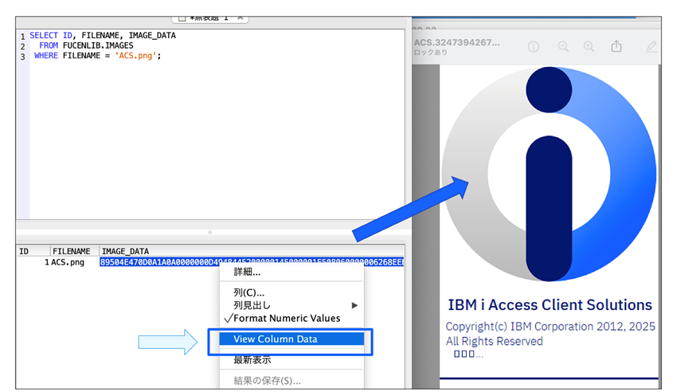Click the info icon in preview toolbar
This screenshot has width=677, height=392.
534,47
